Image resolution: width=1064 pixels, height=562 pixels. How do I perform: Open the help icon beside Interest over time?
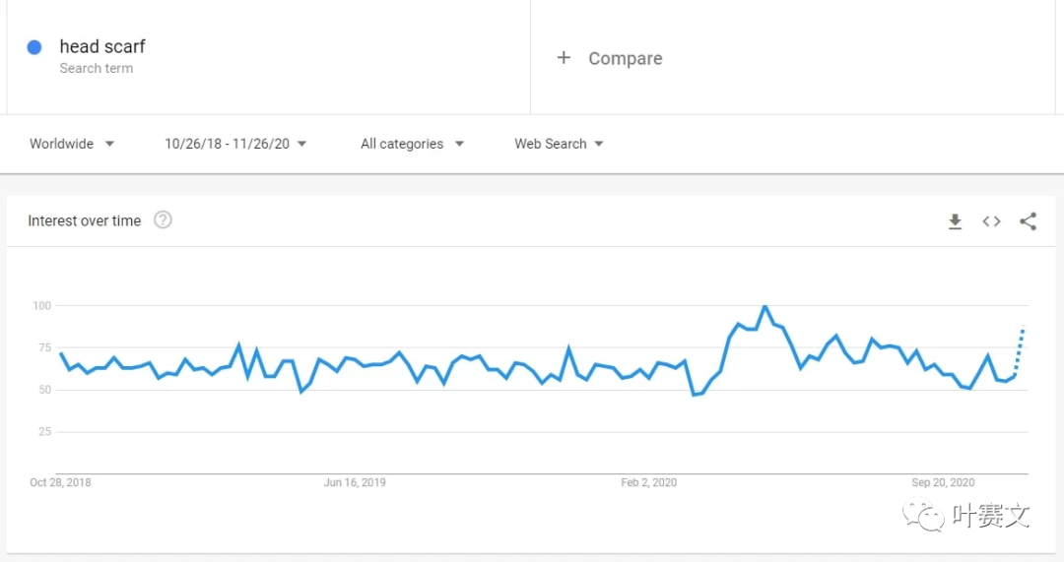(164, 220)
